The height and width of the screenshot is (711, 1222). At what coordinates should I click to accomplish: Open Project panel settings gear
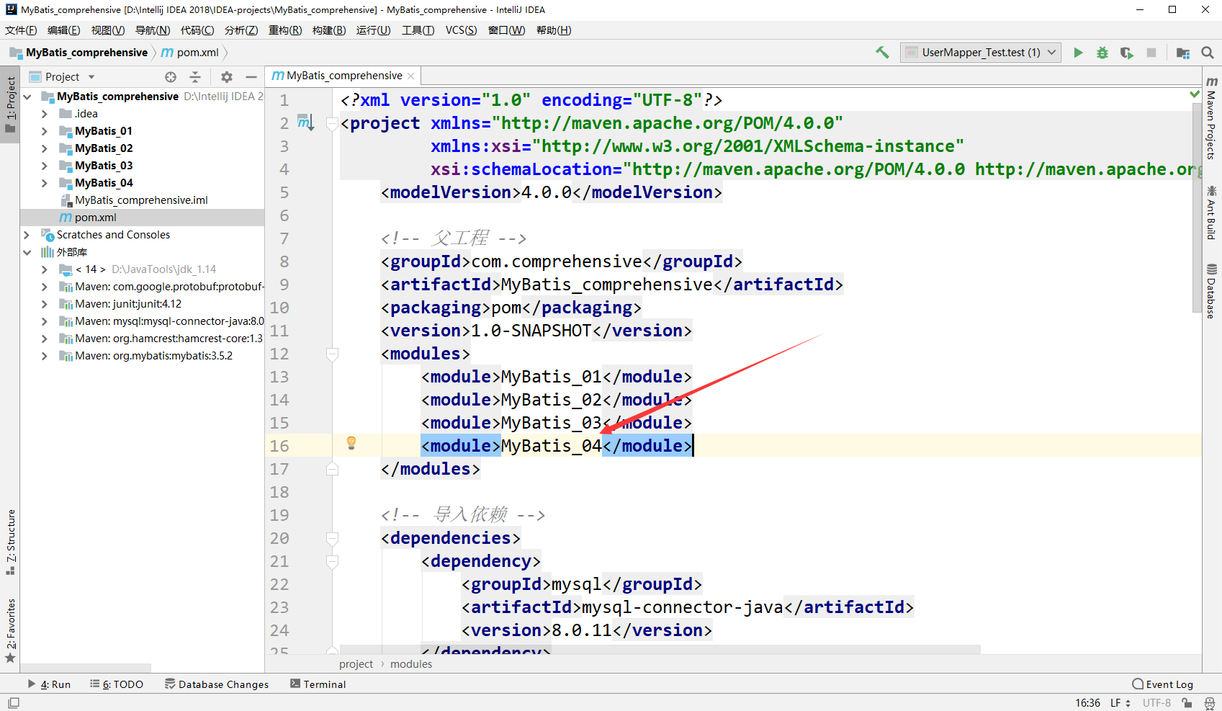227,77
